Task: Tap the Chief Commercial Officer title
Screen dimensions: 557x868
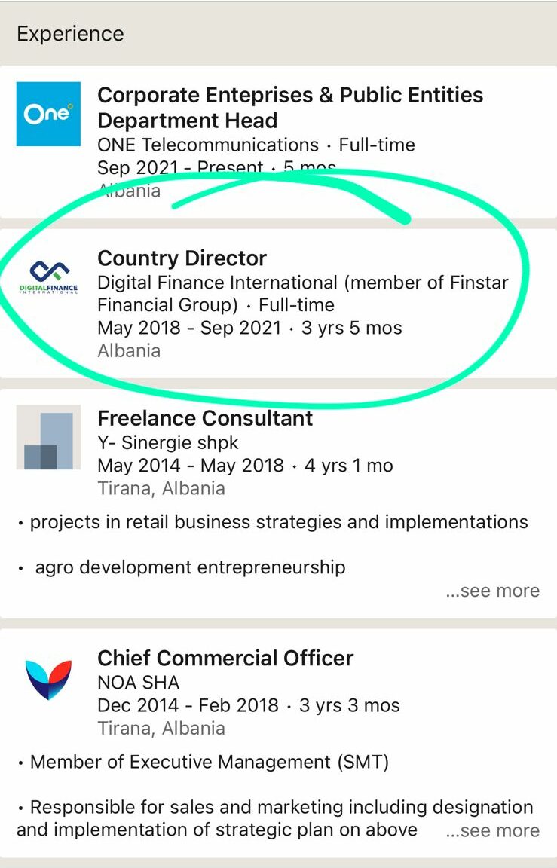Action: (x=225, y=658)
